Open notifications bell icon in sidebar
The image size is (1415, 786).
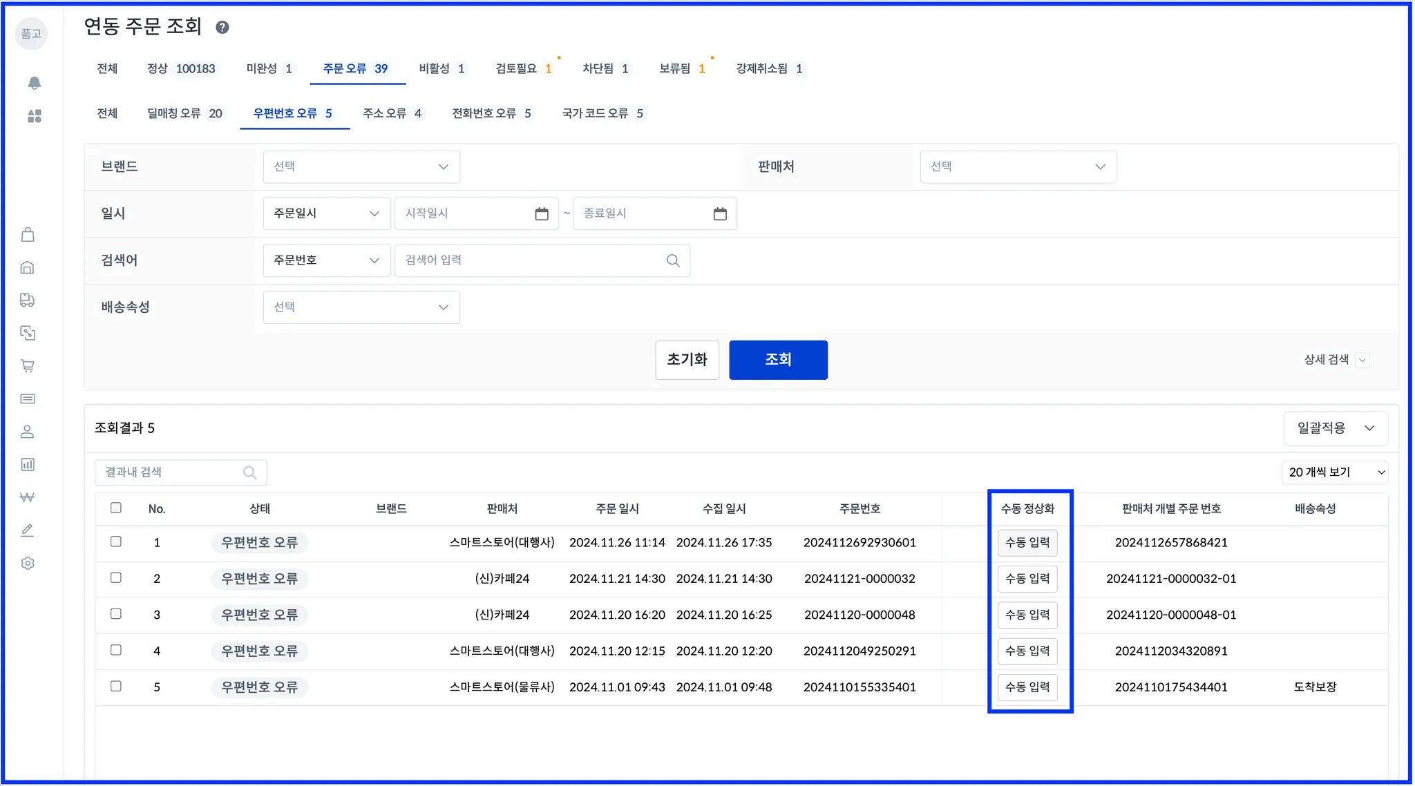point(34,83)
